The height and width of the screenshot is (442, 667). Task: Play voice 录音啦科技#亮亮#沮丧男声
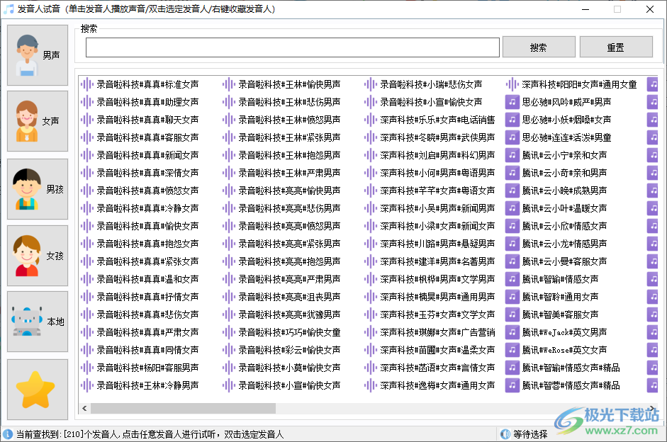[289, 297]
